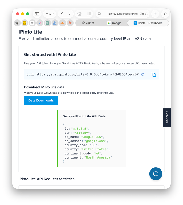Click the Data Downloads button
This screenshot has height=205, width=183.
(x=41, y=100)
